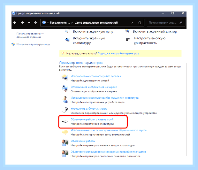The height and width of the screenshot is (170, 198).
Task: Click text 'Настройка альтернативных звуку возможностей'
Action: pos(100,135)
